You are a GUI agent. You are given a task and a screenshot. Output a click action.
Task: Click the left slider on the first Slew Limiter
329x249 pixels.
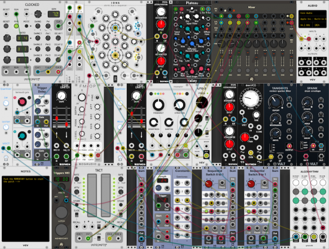[57, 117]
